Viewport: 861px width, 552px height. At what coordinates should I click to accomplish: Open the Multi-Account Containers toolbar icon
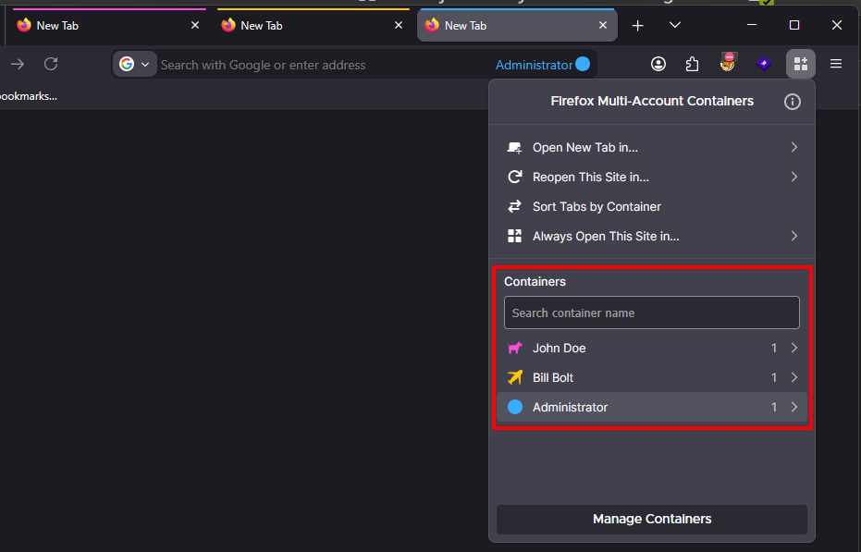coord(801,65)
